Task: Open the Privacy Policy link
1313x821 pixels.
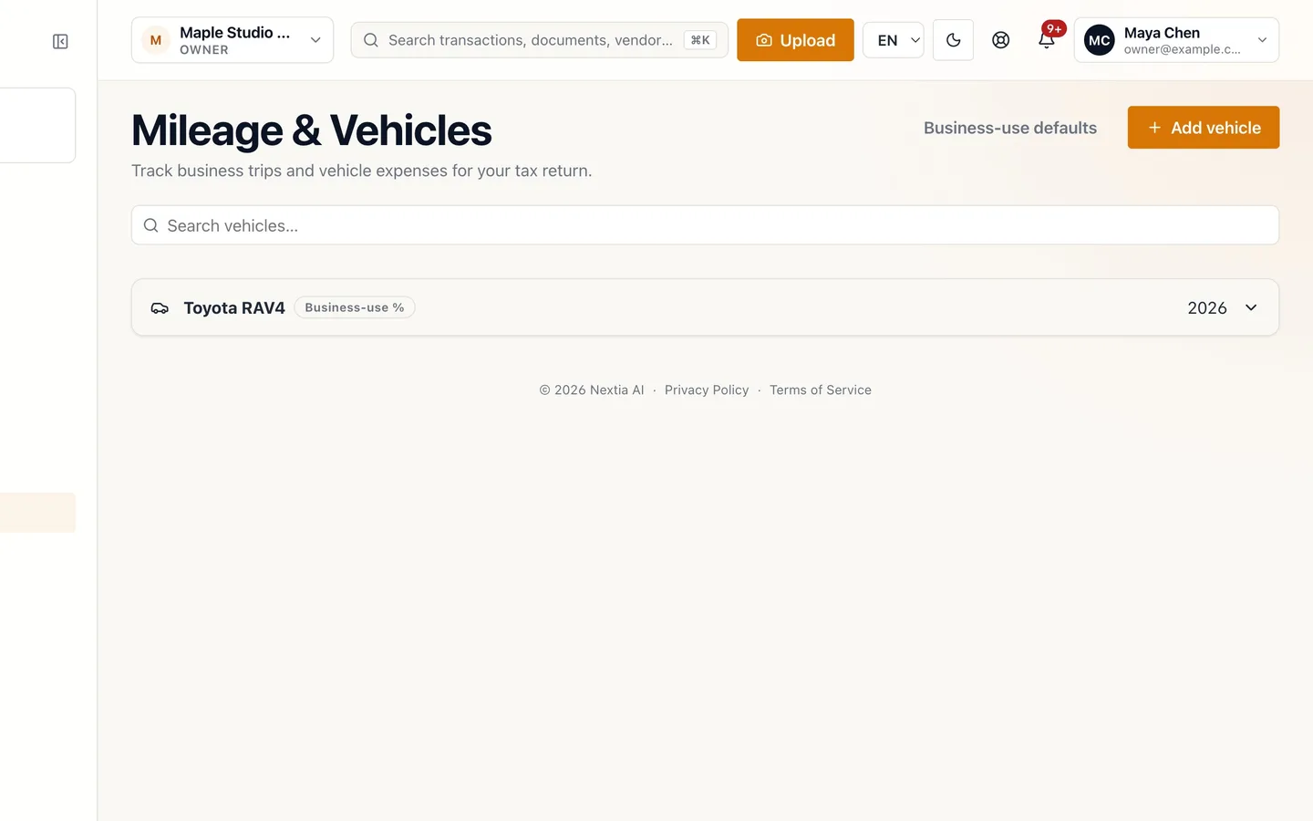Action: (707, 390)
